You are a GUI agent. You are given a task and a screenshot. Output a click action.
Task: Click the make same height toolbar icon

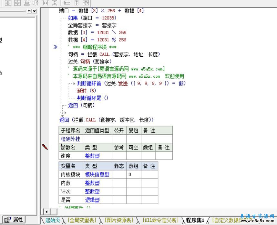click(x=77, y=3)
